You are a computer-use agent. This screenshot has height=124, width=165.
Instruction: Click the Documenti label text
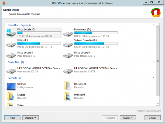tap(80, 84)
